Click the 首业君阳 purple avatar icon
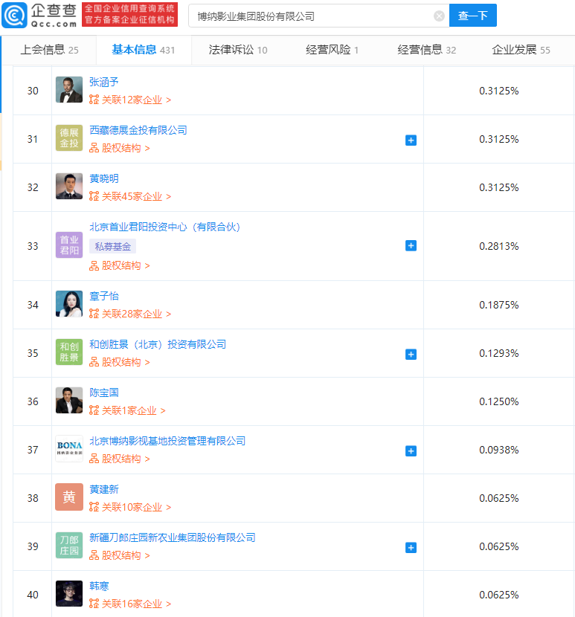The width and height of the screenshot is (575, 617). [x=69, y=245]
